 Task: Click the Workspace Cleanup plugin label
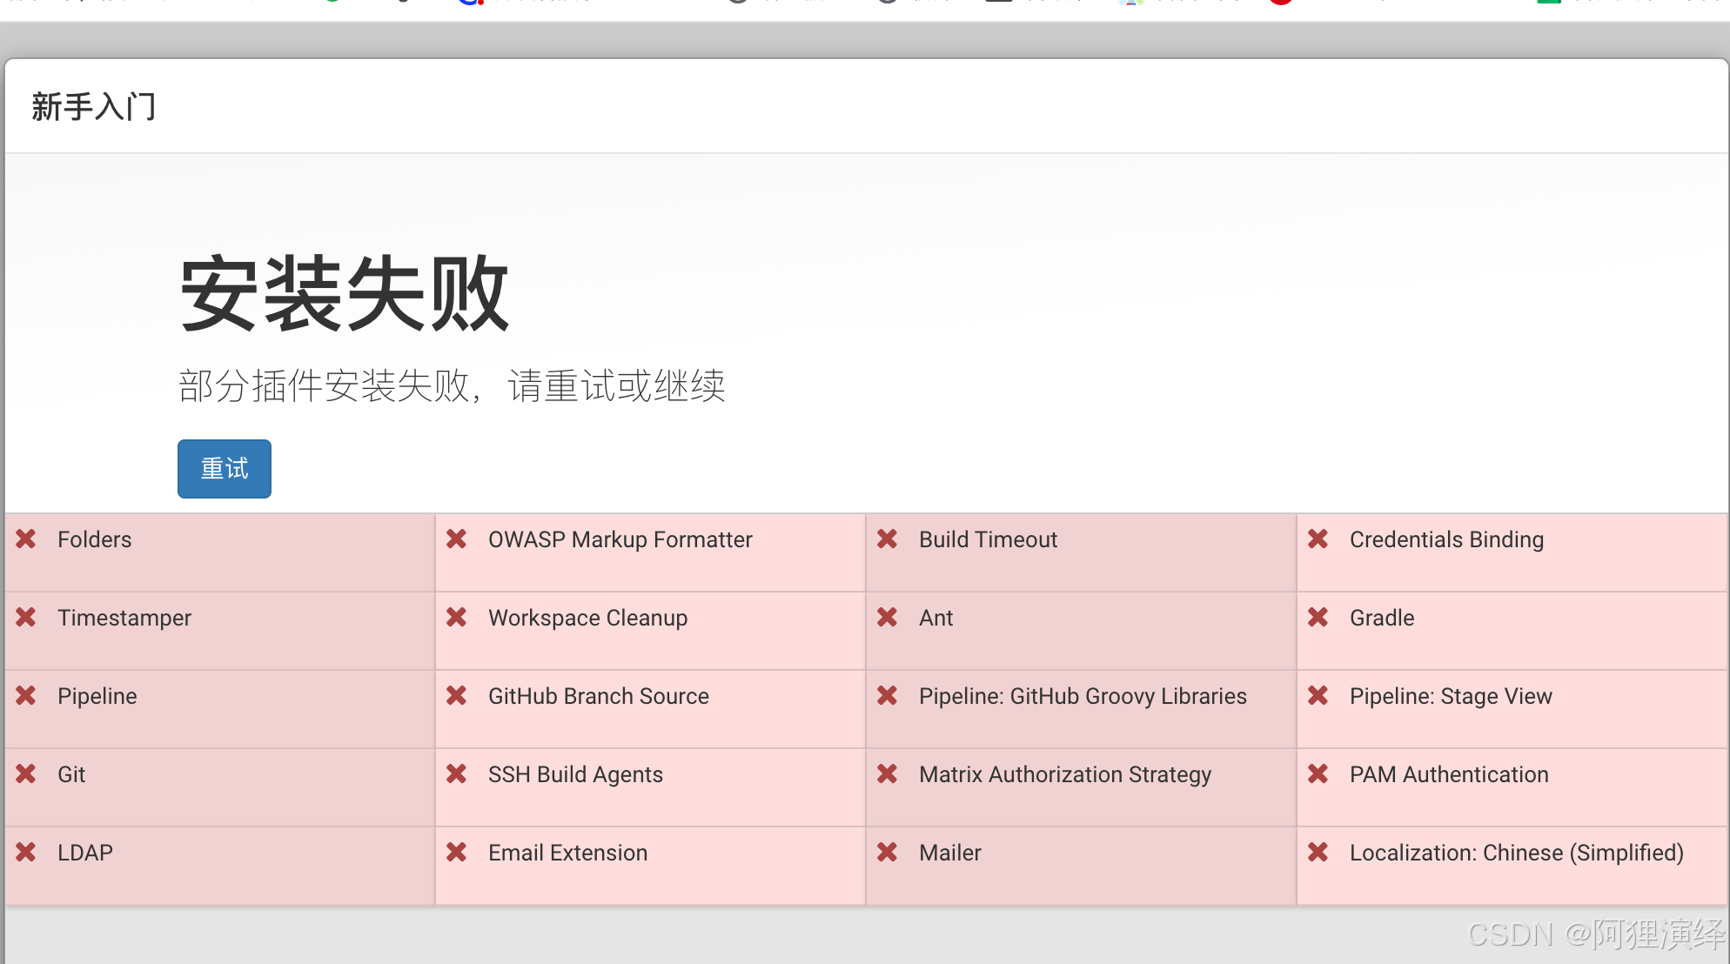coord(587,618)
